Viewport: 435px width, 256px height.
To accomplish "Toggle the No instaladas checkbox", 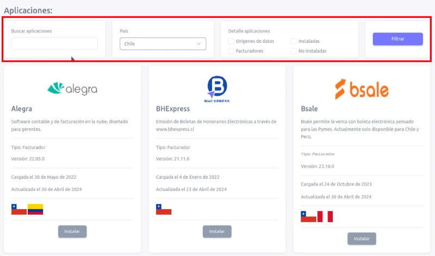I will point(293,51).
